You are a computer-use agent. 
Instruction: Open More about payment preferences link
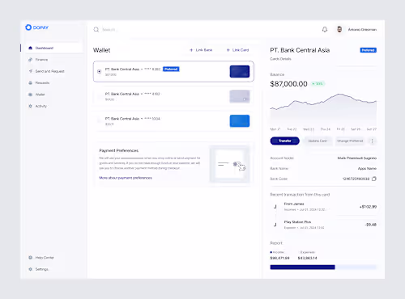(126, 178)
